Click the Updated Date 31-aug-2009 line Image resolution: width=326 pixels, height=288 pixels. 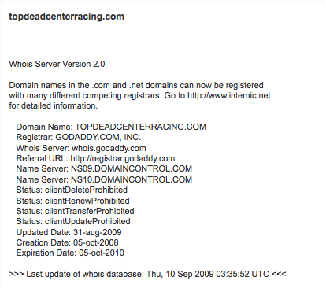[69, 232]
